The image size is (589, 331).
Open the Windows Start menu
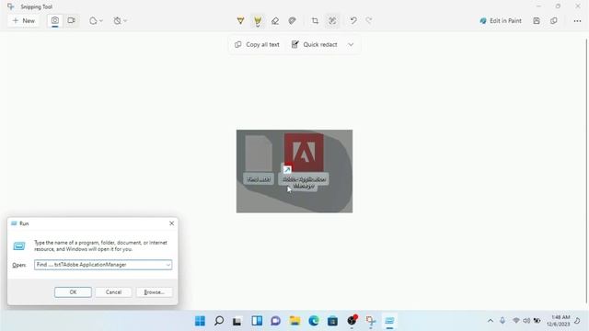tap(201, 321)
